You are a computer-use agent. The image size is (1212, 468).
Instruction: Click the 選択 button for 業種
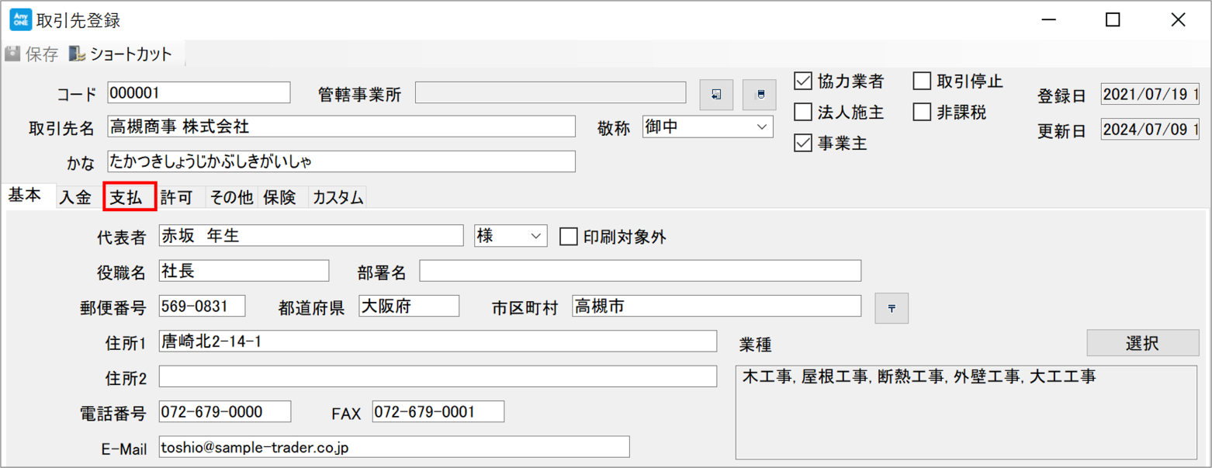click(x=1142, y=343)
